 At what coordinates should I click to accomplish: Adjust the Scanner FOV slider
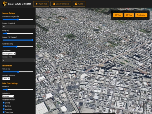(x=18, y=40)
